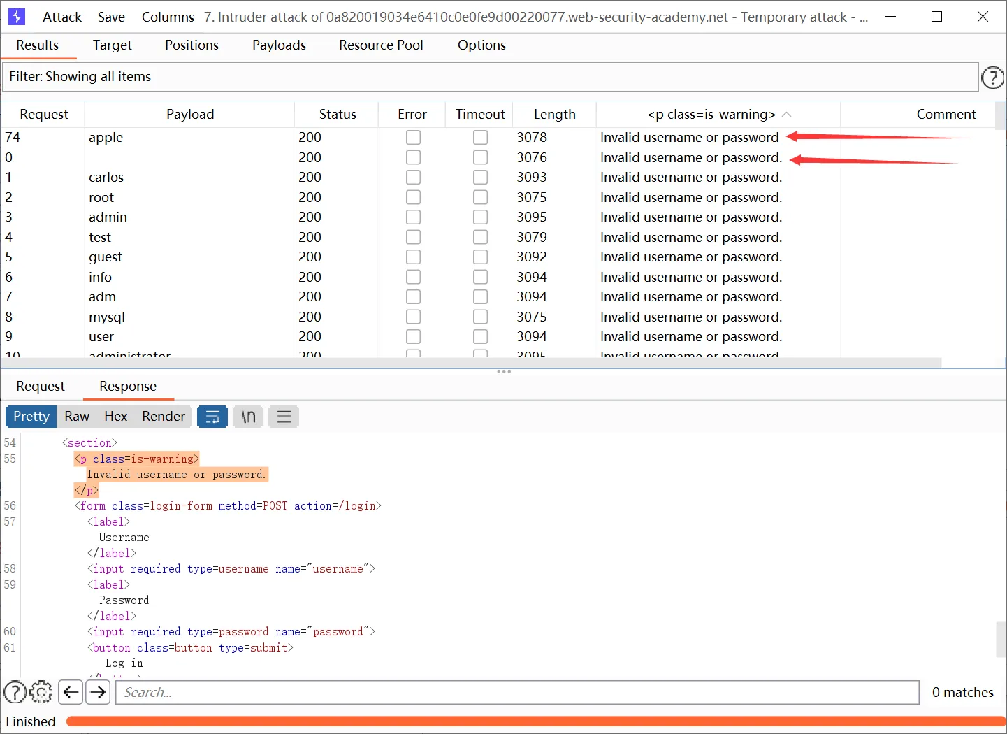
Task: Click the response pane vertical scrollbar
Action: [1001, 640]
